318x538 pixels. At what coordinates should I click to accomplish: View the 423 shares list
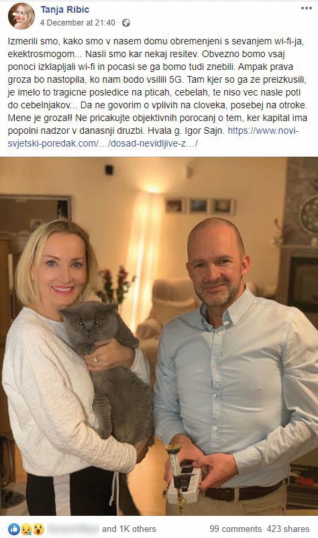pyautogui.click(x=288, y=529)
